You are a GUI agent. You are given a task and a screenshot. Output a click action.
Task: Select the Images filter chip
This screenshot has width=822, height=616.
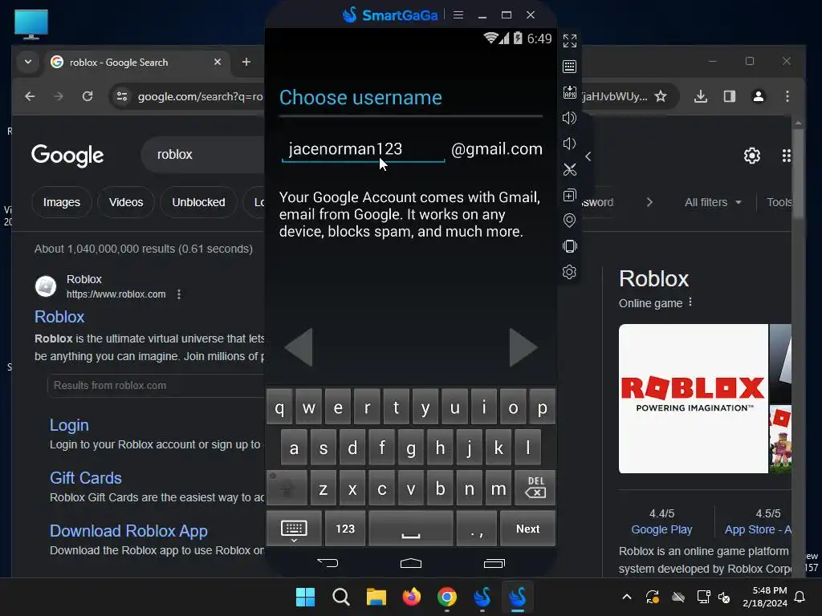62,202
